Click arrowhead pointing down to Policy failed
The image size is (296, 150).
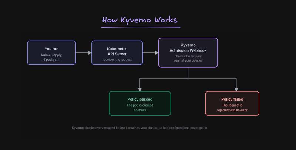click(x=236, y=90)
